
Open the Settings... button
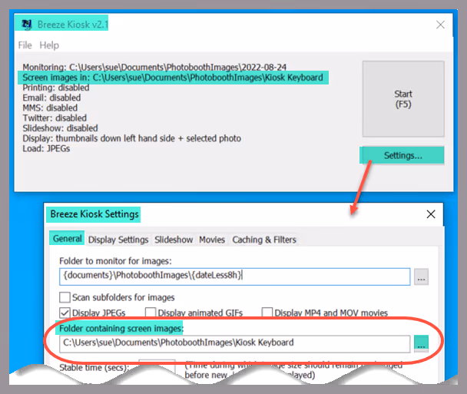click(x=403, y=155)
